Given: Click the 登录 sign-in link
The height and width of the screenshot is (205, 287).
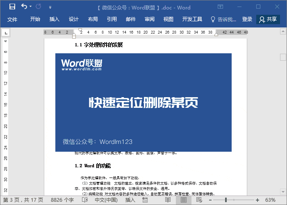Looking at the screenshot, I should 247,19.
